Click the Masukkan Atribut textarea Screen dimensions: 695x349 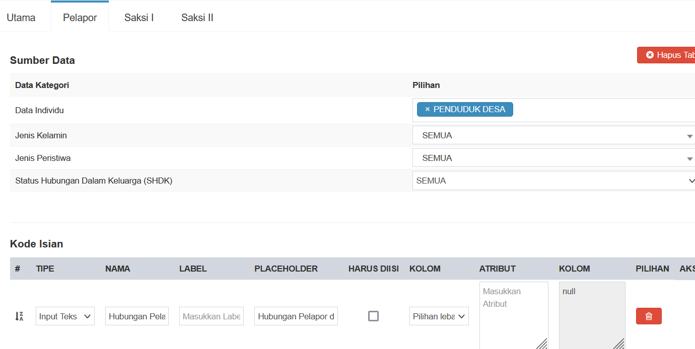514,312
